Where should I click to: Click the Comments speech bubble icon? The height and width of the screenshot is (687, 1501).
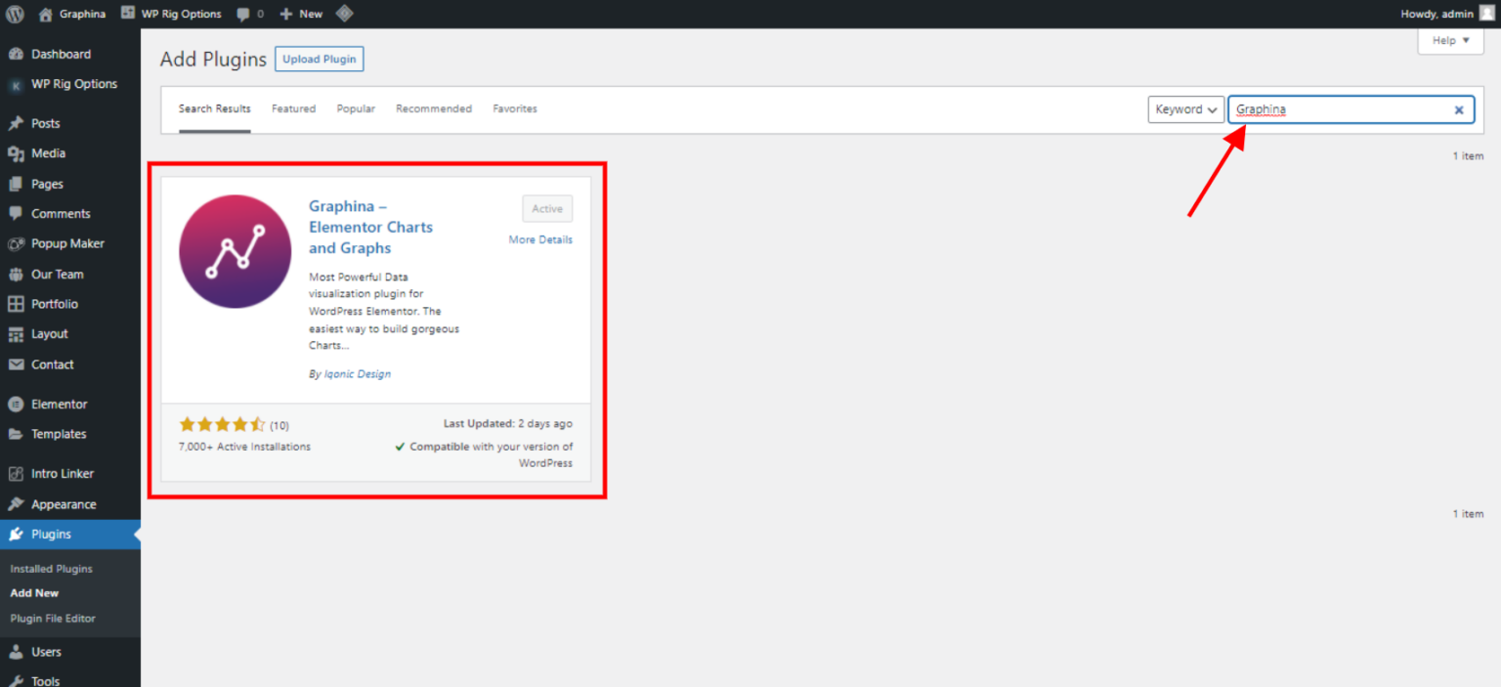click(x=20, y=213)
